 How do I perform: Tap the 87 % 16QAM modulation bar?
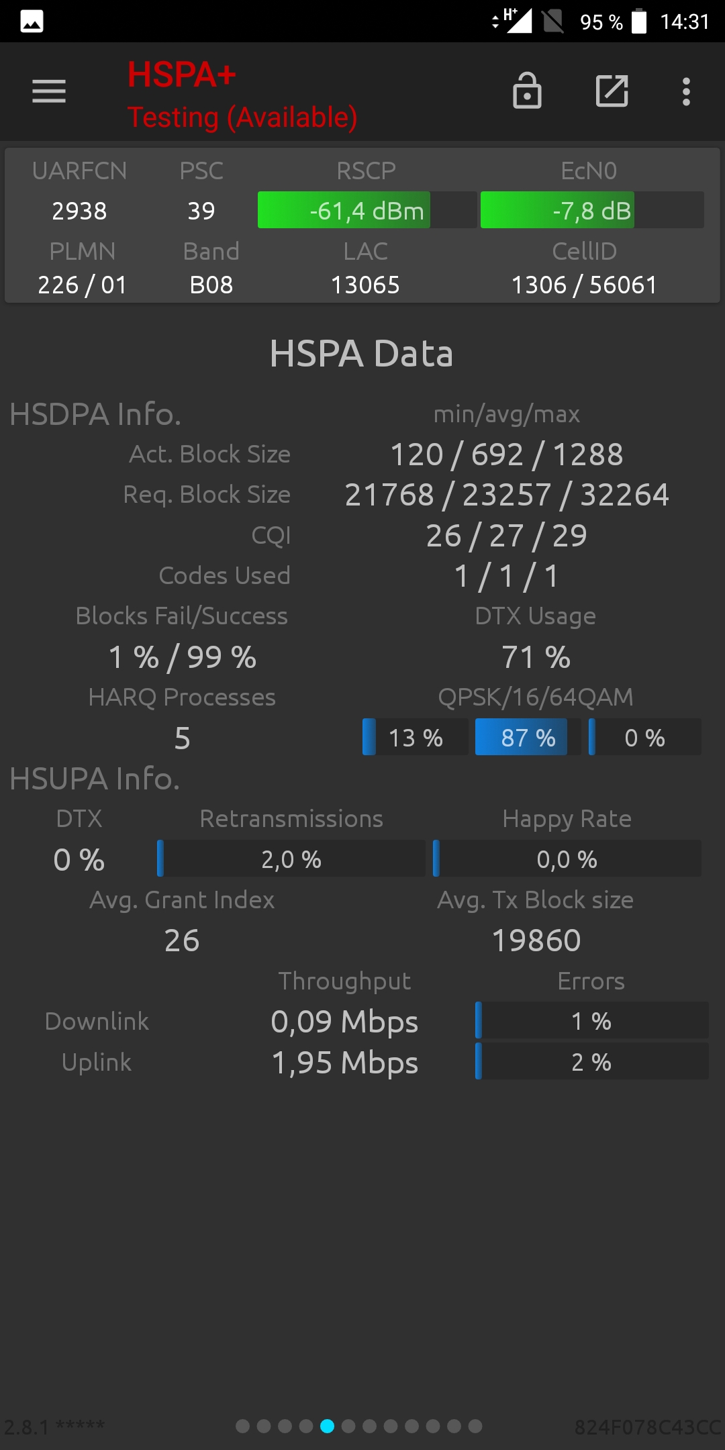(528, 737)
